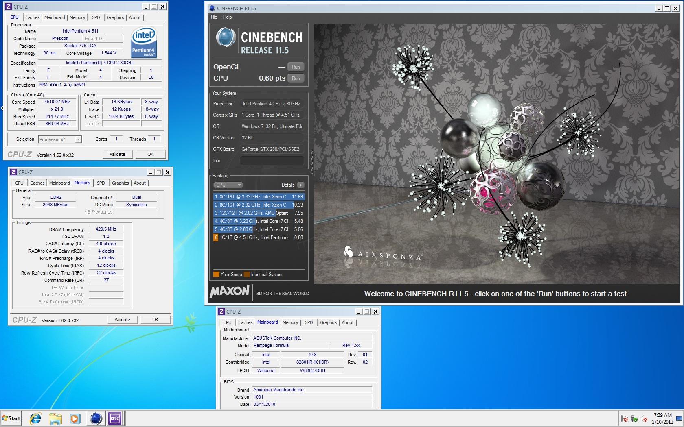Click the Cinebench title bar app icon

tap(212, 8)
